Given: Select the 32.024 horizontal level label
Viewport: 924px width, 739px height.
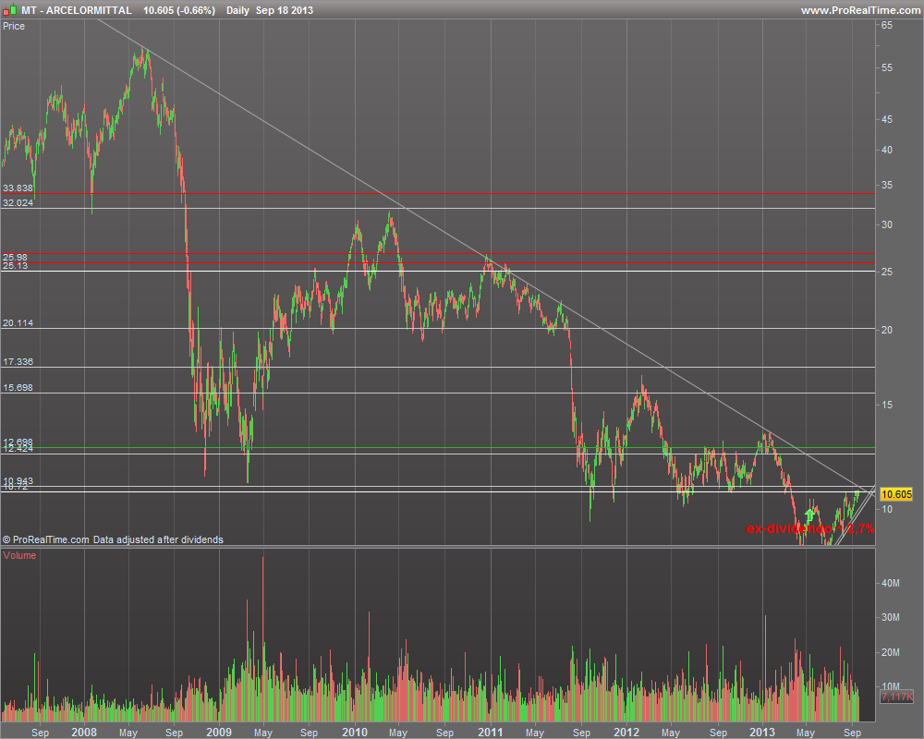Looking at the screenshot, I should point(18,202).
